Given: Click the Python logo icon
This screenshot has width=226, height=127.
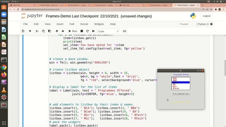Looking at the screenshot, I should pyautogui.click(x=193, y=16).
